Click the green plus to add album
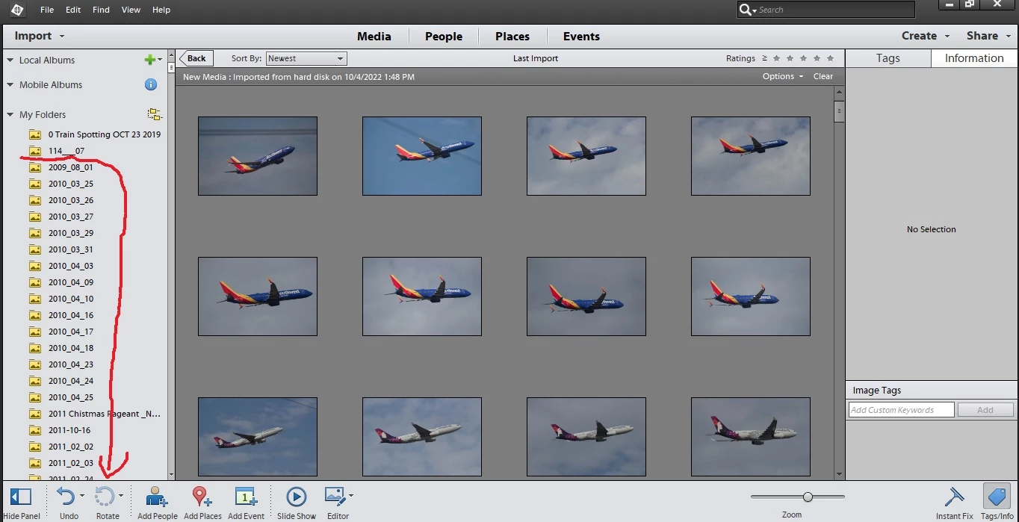This screenshot has height=522, width=1019. click(150, 60)
